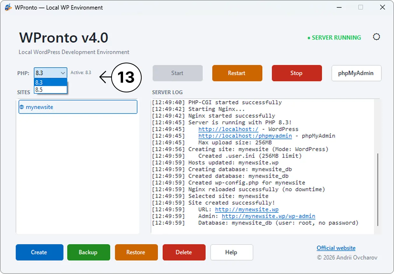394x274 pixels.
Task: Click the green server running status dot
Action: point(308,38)
